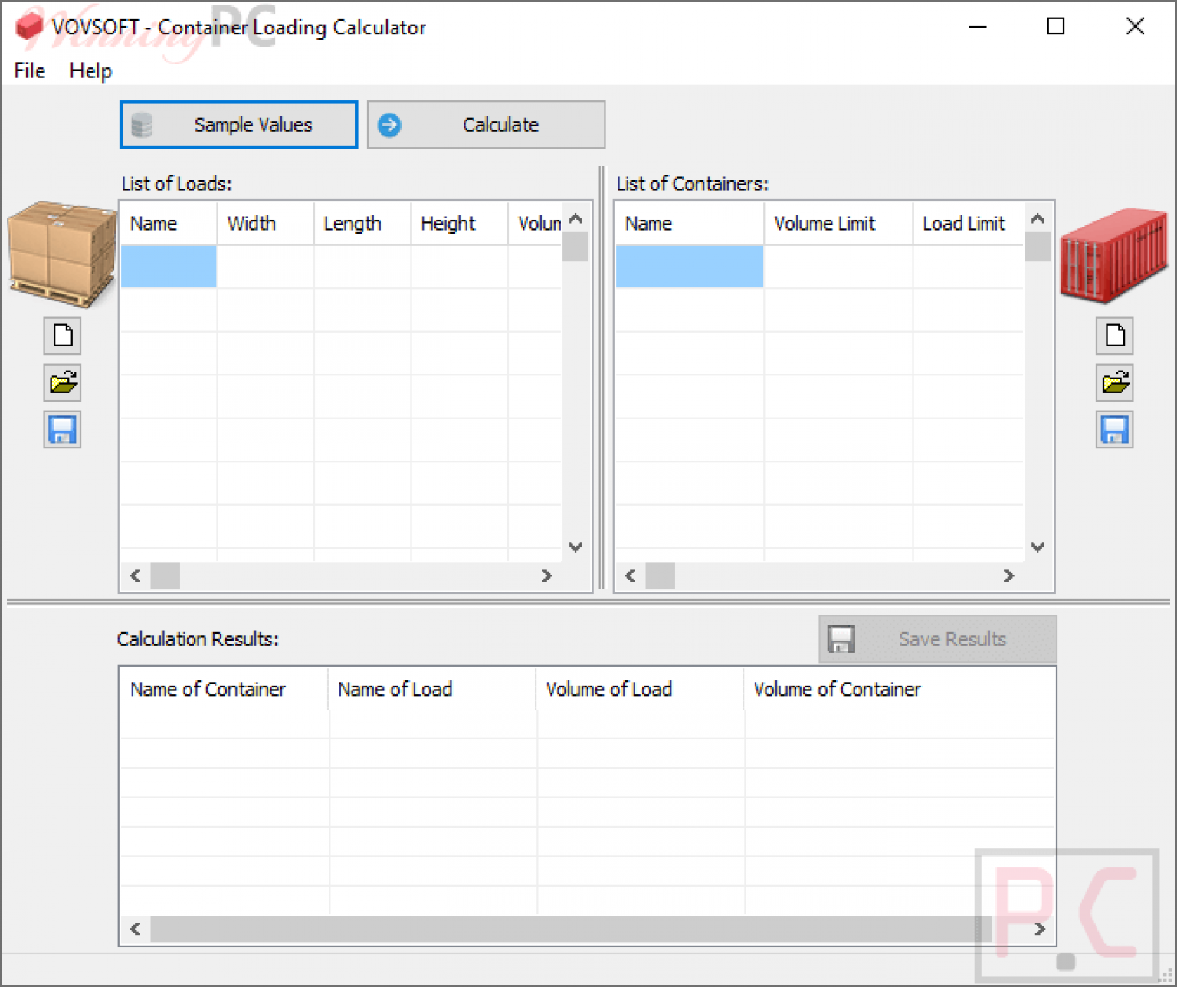Maximize the Container Loading Calculator window
The height and width of the screenshot is (987, 1177).
coord(1056,27)
